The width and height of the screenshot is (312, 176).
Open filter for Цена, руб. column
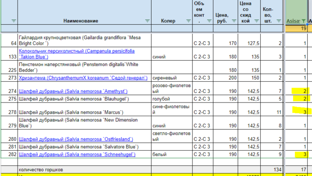pos(234,21)
